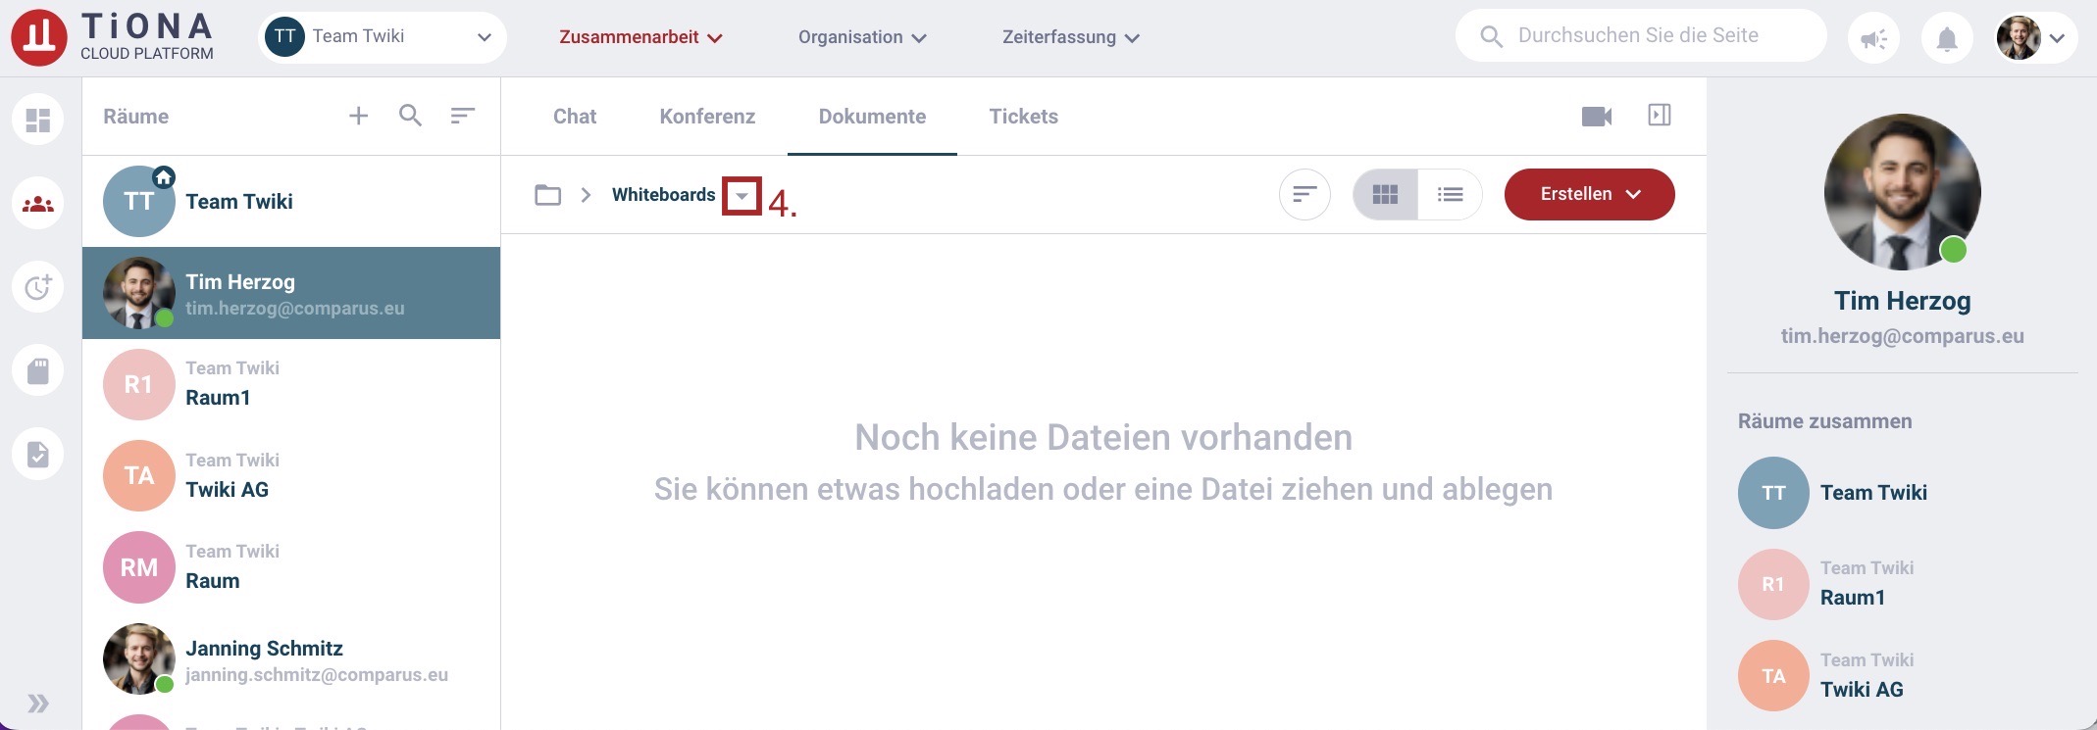The width and height of the screenshot is (2097, 730).
Task: Switch to the Chat tab
Action: 575,117
